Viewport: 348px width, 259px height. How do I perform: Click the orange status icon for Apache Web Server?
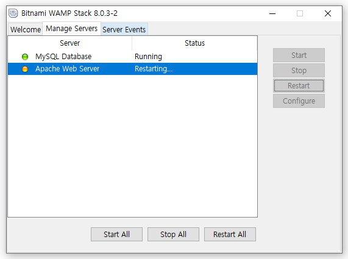click(25, 69)
